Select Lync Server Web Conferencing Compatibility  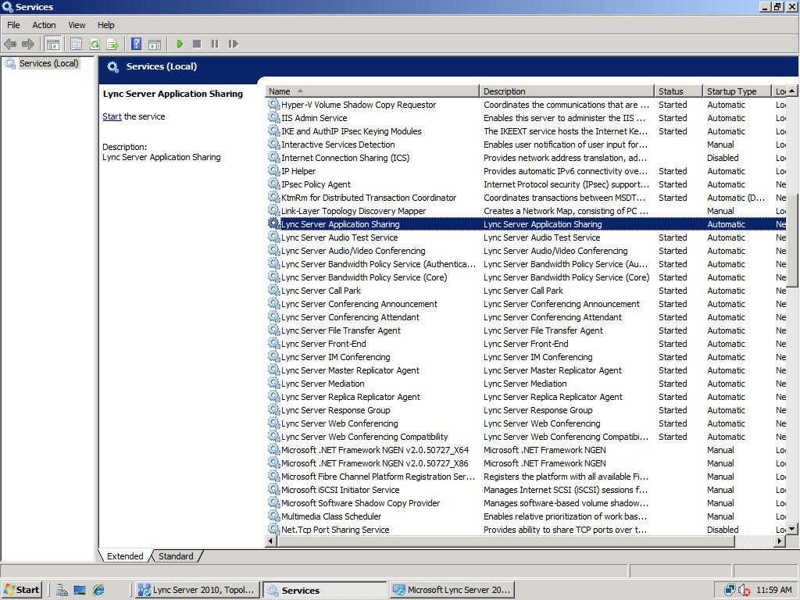pyautogui.click(x=526, y=436)
